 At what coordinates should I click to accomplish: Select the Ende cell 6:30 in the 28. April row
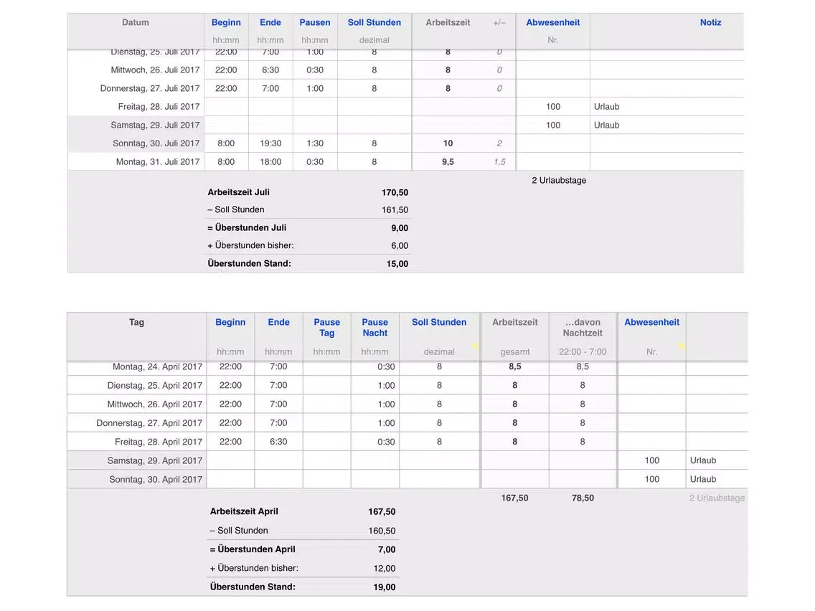(278, 442)
